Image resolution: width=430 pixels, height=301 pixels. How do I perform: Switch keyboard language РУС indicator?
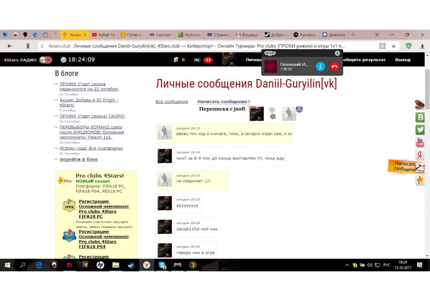point(387,265)
